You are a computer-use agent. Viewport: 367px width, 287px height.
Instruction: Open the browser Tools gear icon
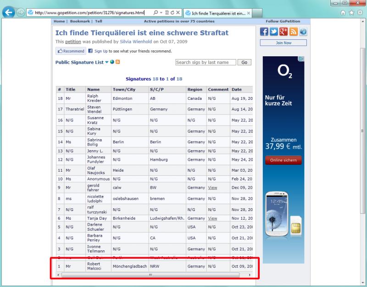click(360, 13)
